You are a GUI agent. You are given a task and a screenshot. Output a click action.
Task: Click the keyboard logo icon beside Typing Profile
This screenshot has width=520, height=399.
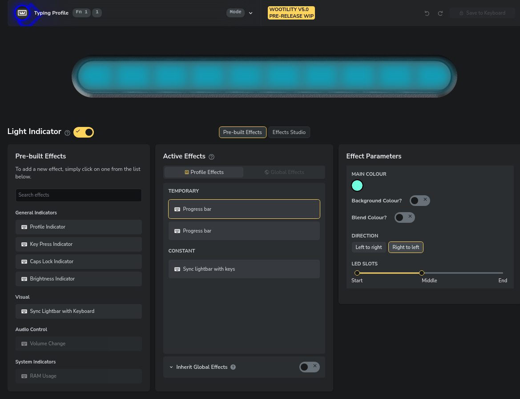(22, 13)
